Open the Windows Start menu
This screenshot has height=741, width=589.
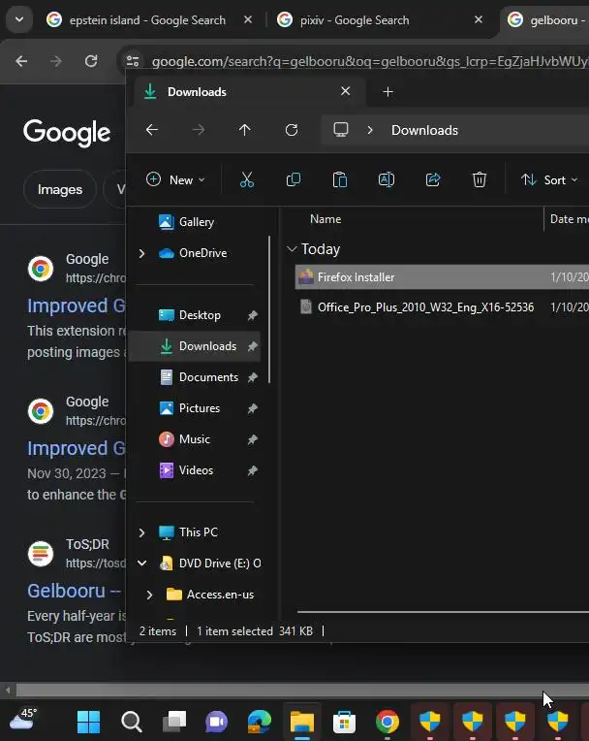coord(88,722)
